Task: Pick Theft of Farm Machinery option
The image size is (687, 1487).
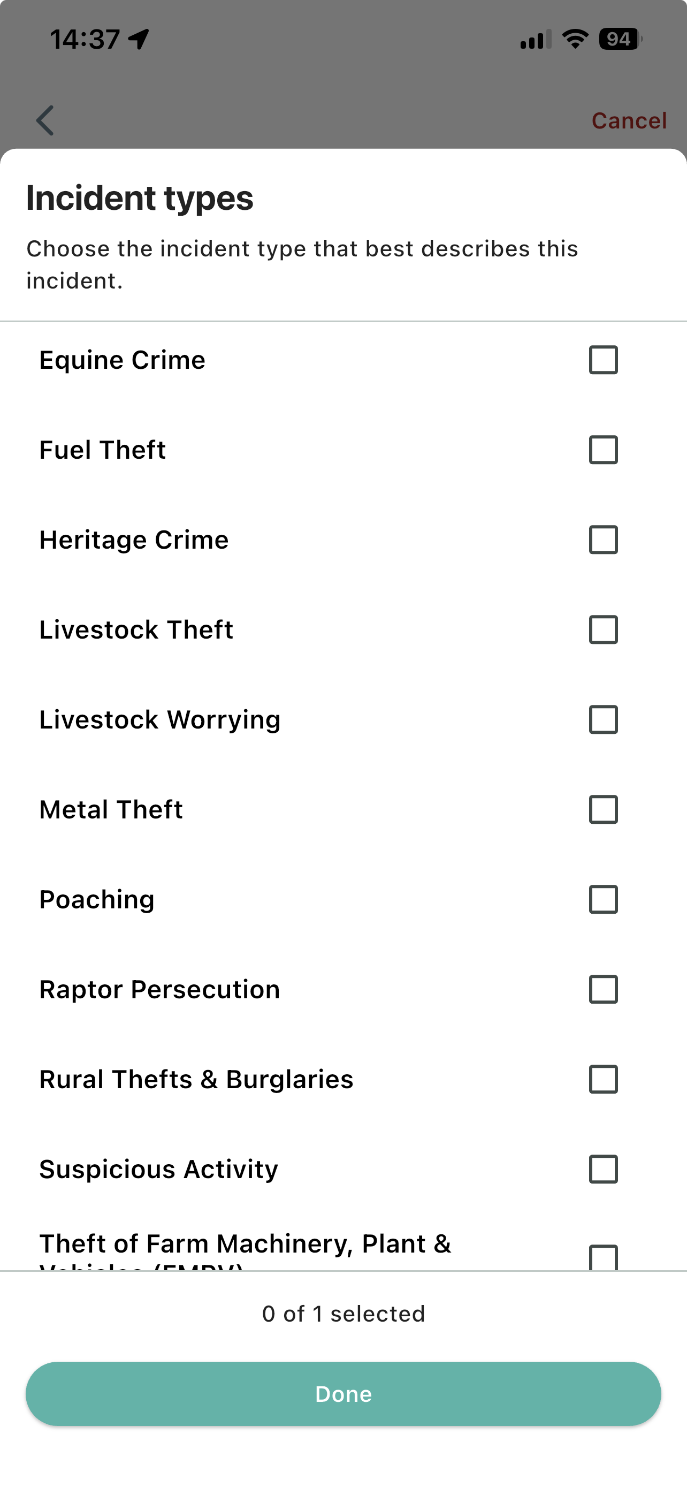Action: point(245,1246)
